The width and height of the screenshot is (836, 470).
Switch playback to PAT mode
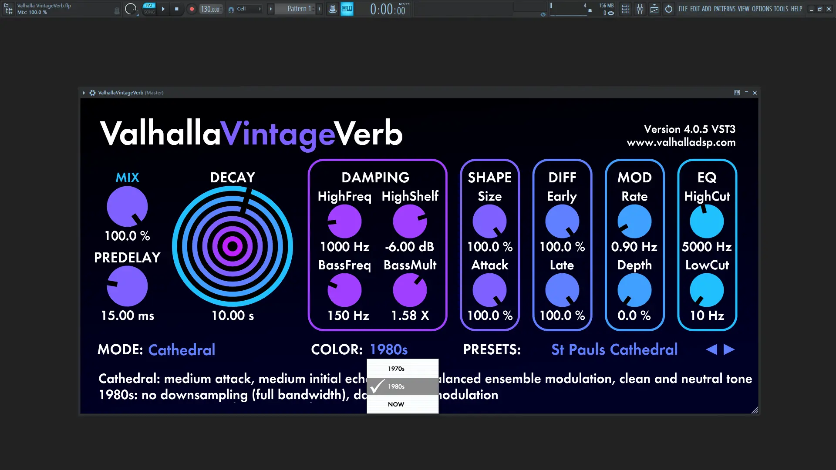(x=149, y=5)
